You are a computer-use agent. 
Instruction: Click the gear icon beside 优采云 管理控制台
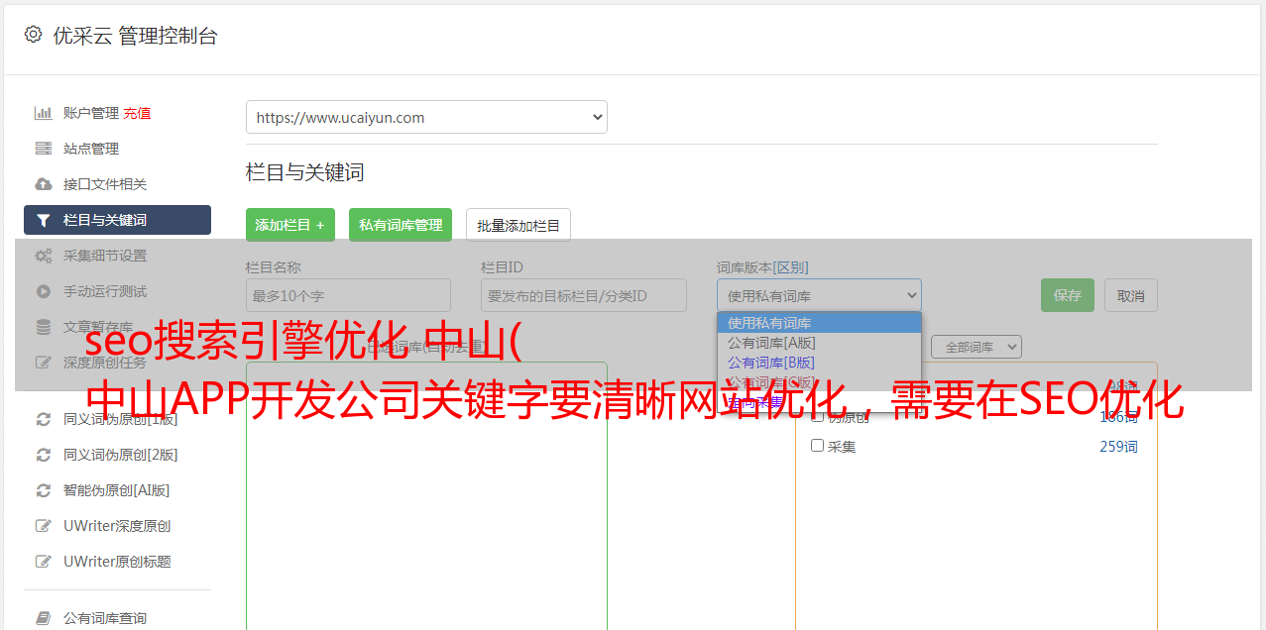33,35
